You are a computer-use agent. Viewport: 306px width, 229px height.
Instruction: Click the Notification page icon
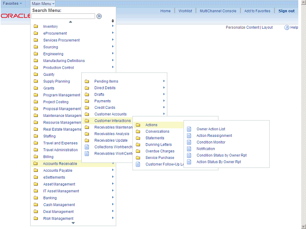tap(189, 149)
